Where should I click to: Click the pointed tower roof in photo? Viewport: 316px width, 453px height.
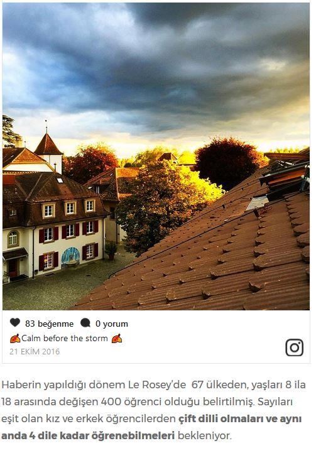click(x=48, y=145)
